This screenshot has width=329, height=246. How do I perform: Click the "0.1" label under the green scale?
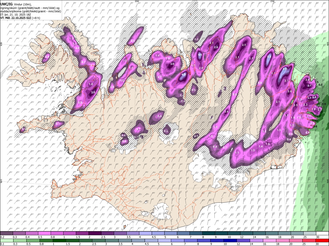point(2,244)
